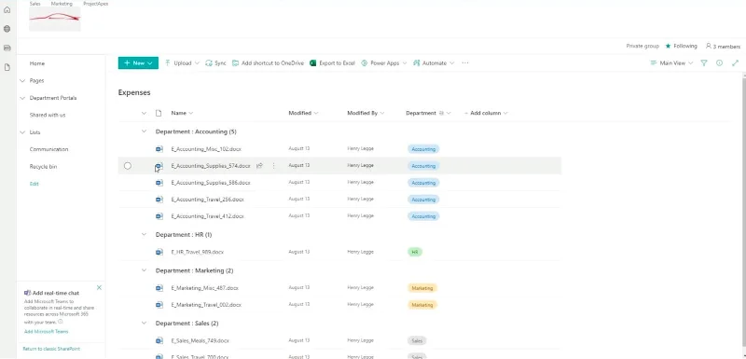The image size is (746, 359).
Task: Click the Add Microsoft Teams link
Action: (46, 331)
